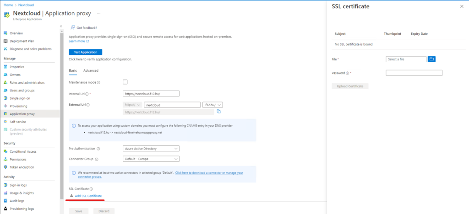
Task: Show Password info icon in SSL panel
Action: point(347,73)
